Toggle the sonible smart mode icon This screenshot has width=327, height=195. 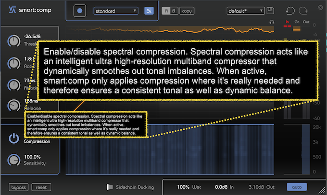[x=149, y=11]
